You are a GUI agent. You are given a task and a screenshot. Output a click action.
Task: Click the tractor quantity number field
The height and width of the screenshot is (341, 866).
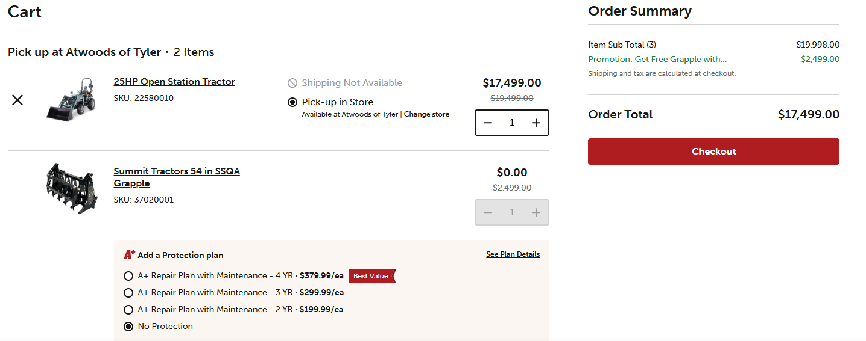point(512,123)
